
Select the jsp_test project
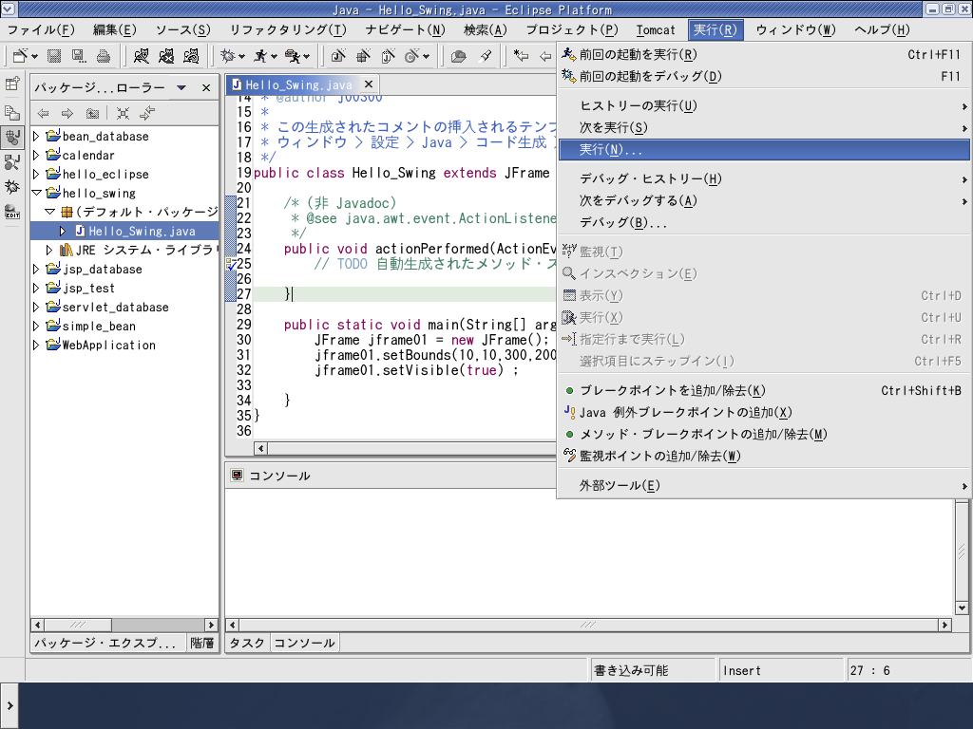(x=88, y=289)
